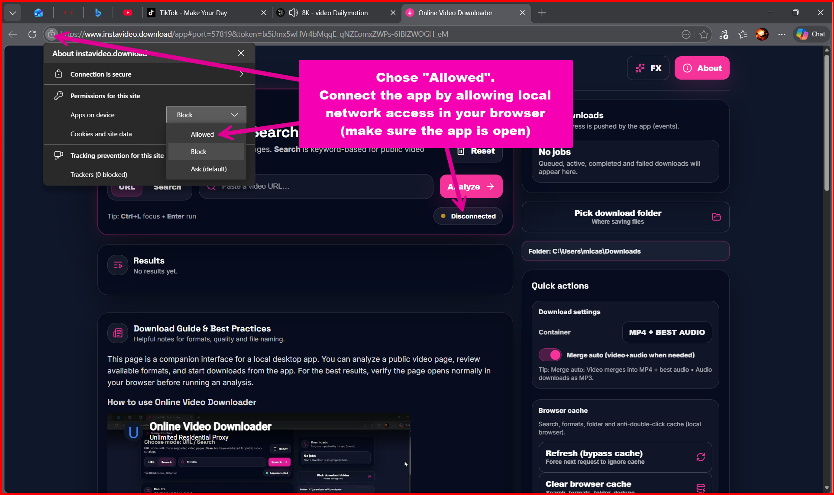This screenshot has width=834, height=495.
Task: Click the Paste a video URL field
Action: (x=316, y=186)
